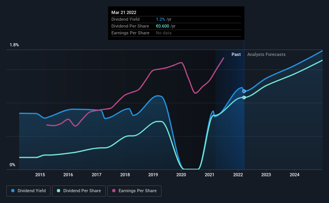Viewport: 329px width, 203px height.
Task: Click the 1.8% y-axis label
Action: [14, 45]
